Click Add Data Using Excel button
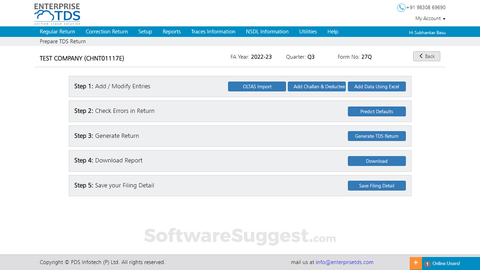Viewport: 480px width, 270px height. [x=377, y=86]
